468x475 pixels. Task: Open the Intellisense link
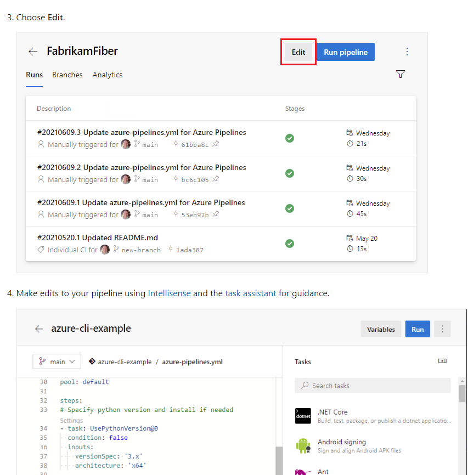click(x=169, y=293)
